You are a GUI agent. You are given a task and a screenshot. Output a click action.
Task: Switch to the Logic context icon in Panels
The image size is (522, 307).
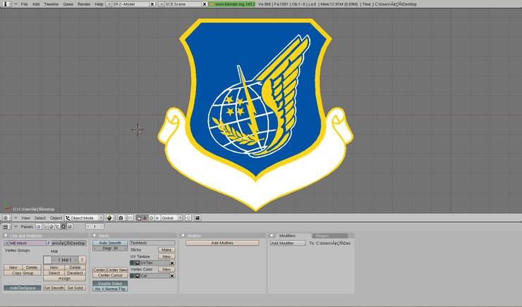pos(39,227)
